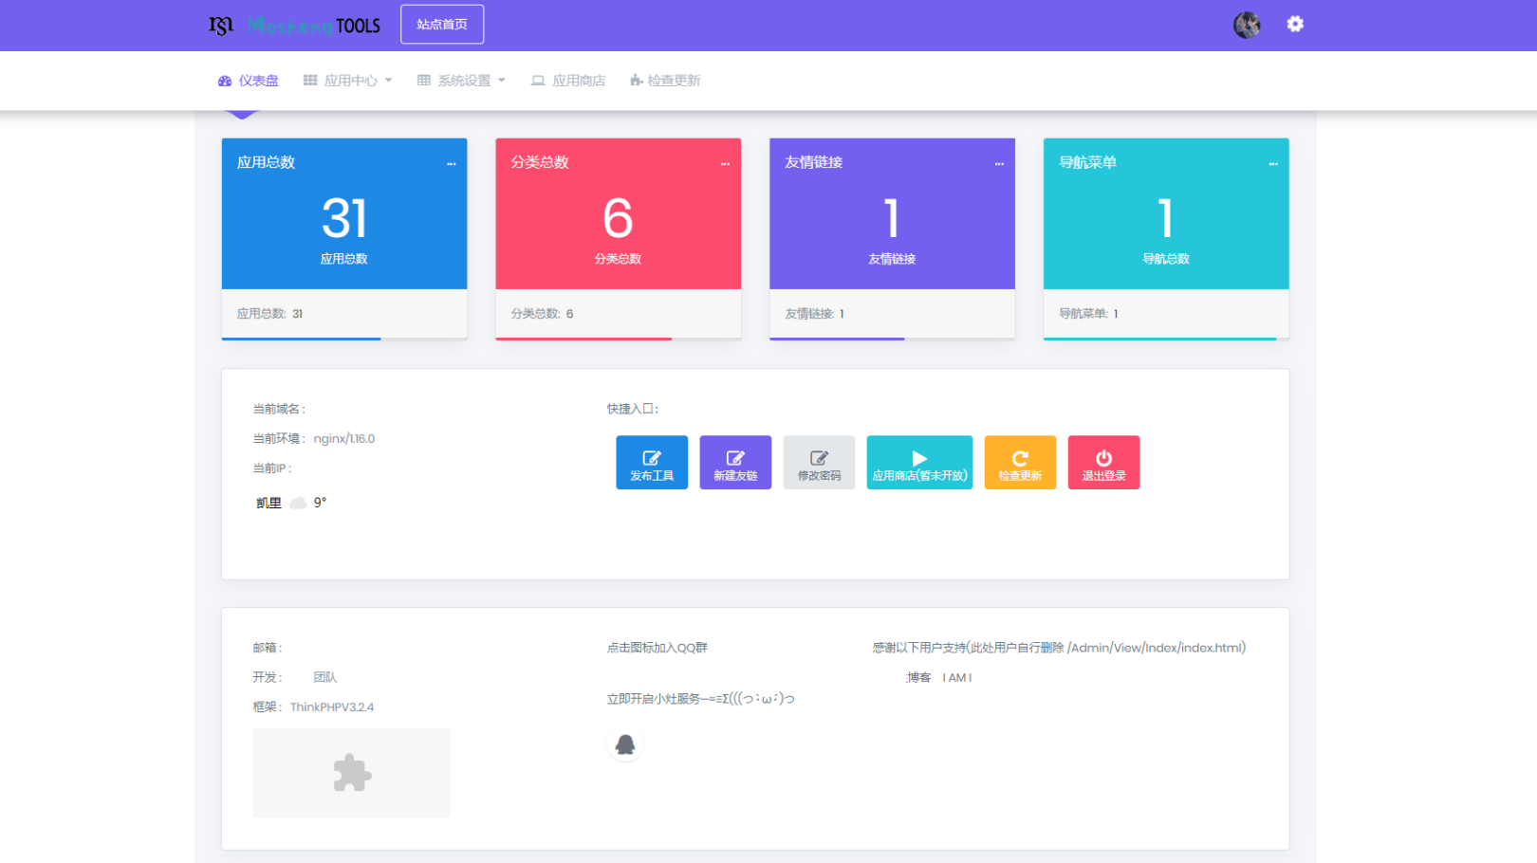Image resolution: width=1537 pixels, height=863 pixels.
Task: Open 应用商店 in the navigation bar
Action: tap(568, 81)
